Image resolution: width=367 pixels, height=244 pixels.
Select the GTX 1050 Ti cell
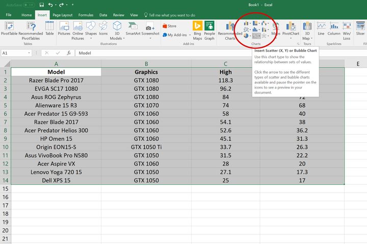coord(146,147)
